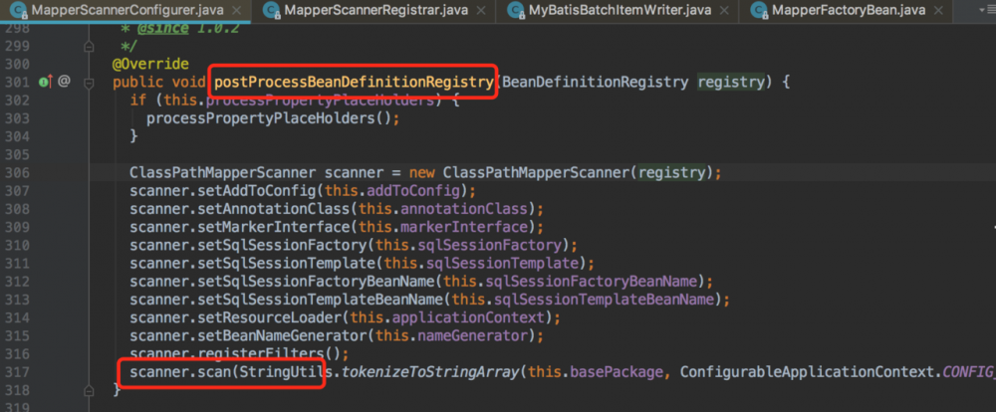Collapse the postProcessBeanDefinitionRegistry method fold marker
996x412 pixels.
(89, 83)
